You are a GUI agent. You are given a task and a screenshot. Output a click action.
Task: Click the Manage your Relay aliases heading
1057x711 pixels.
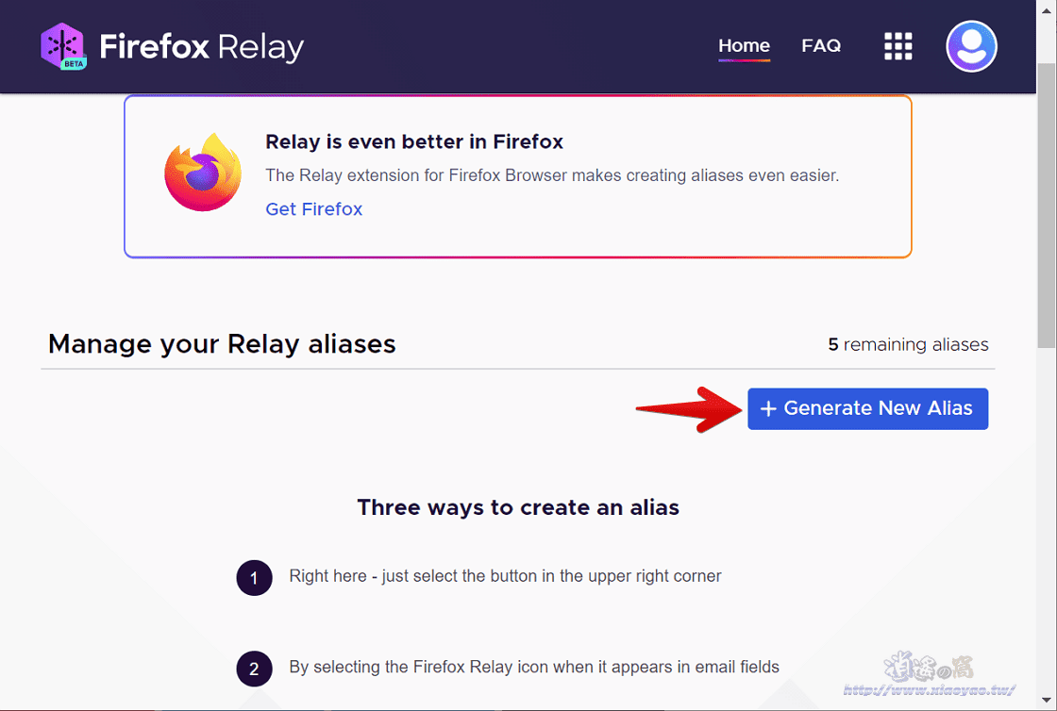click(221, 343)
